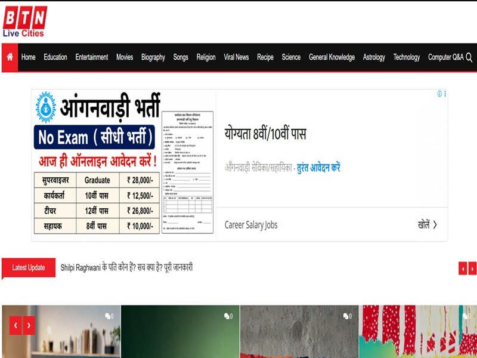Open the Recipe category

[265, 57]
